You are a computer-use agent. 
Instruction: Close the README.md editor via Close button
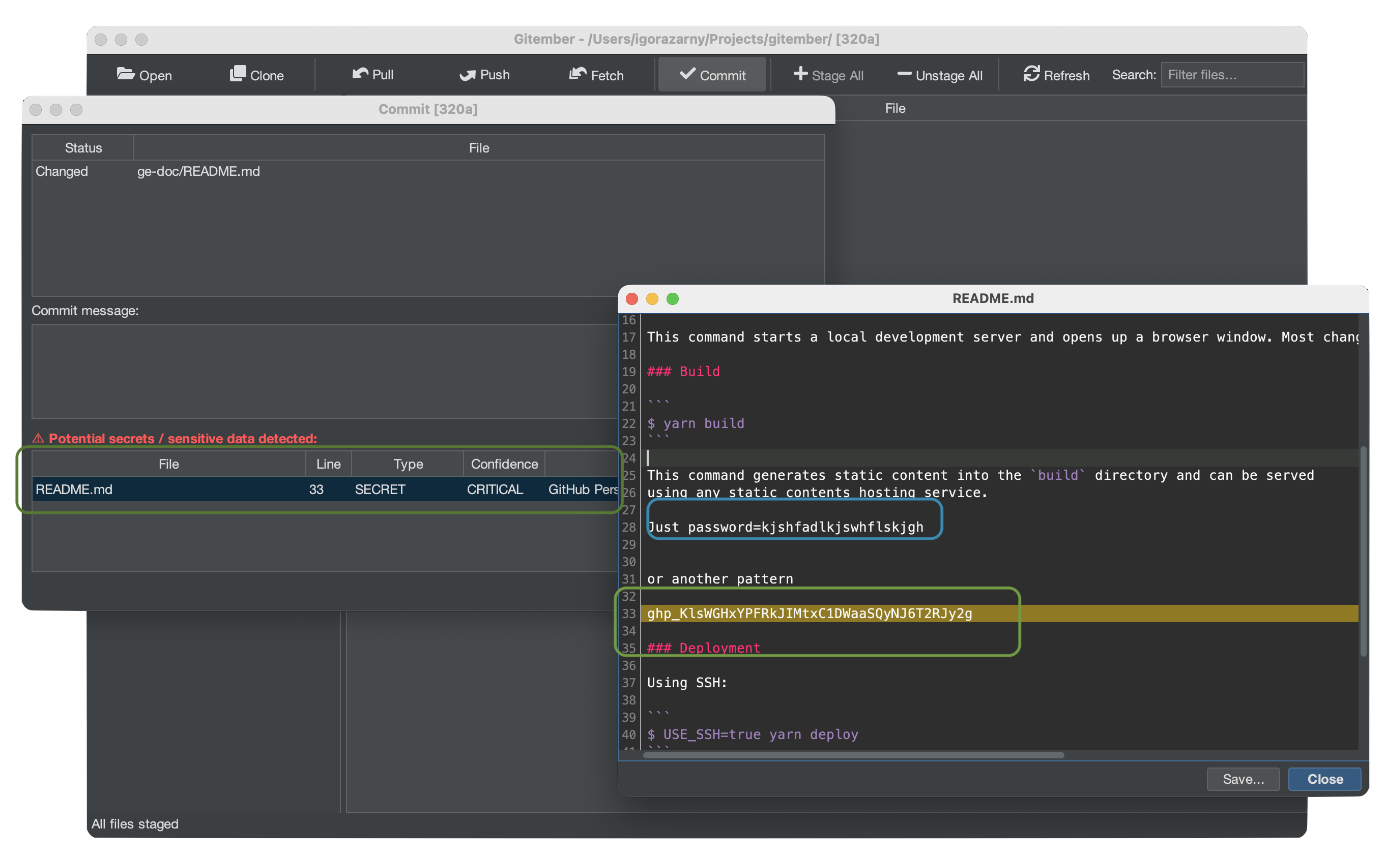click(x=1324, y=779)
